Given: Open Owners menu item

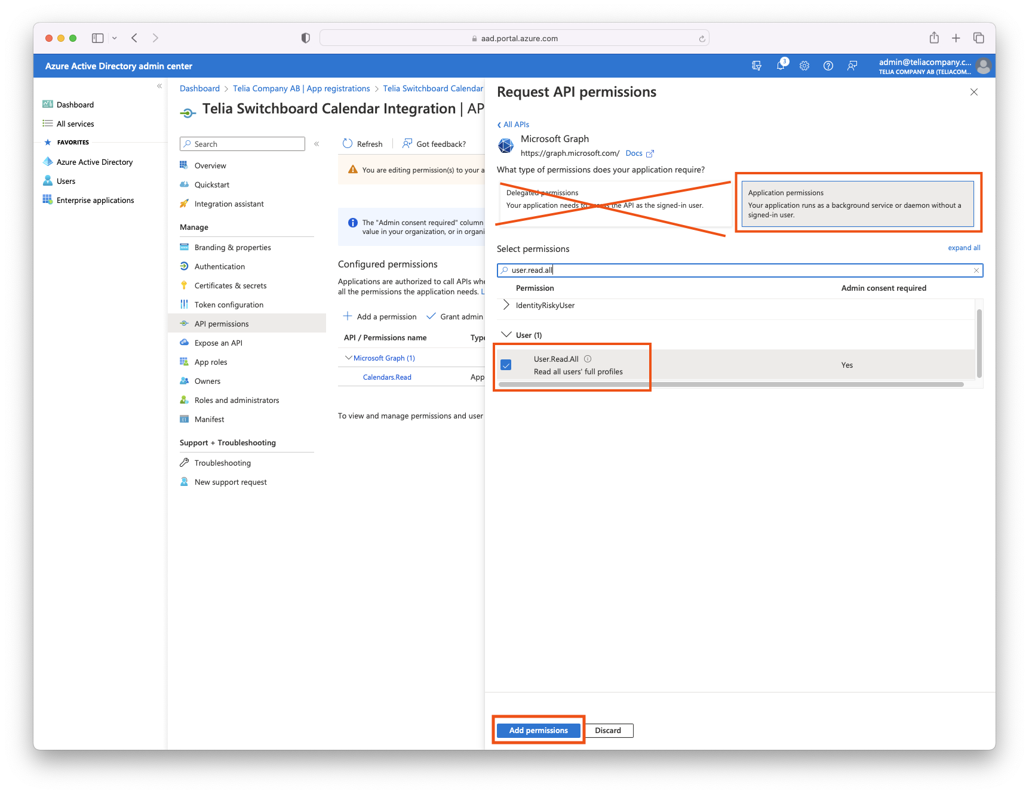Looking at the screenshot, I should click(x=207, y=381).
